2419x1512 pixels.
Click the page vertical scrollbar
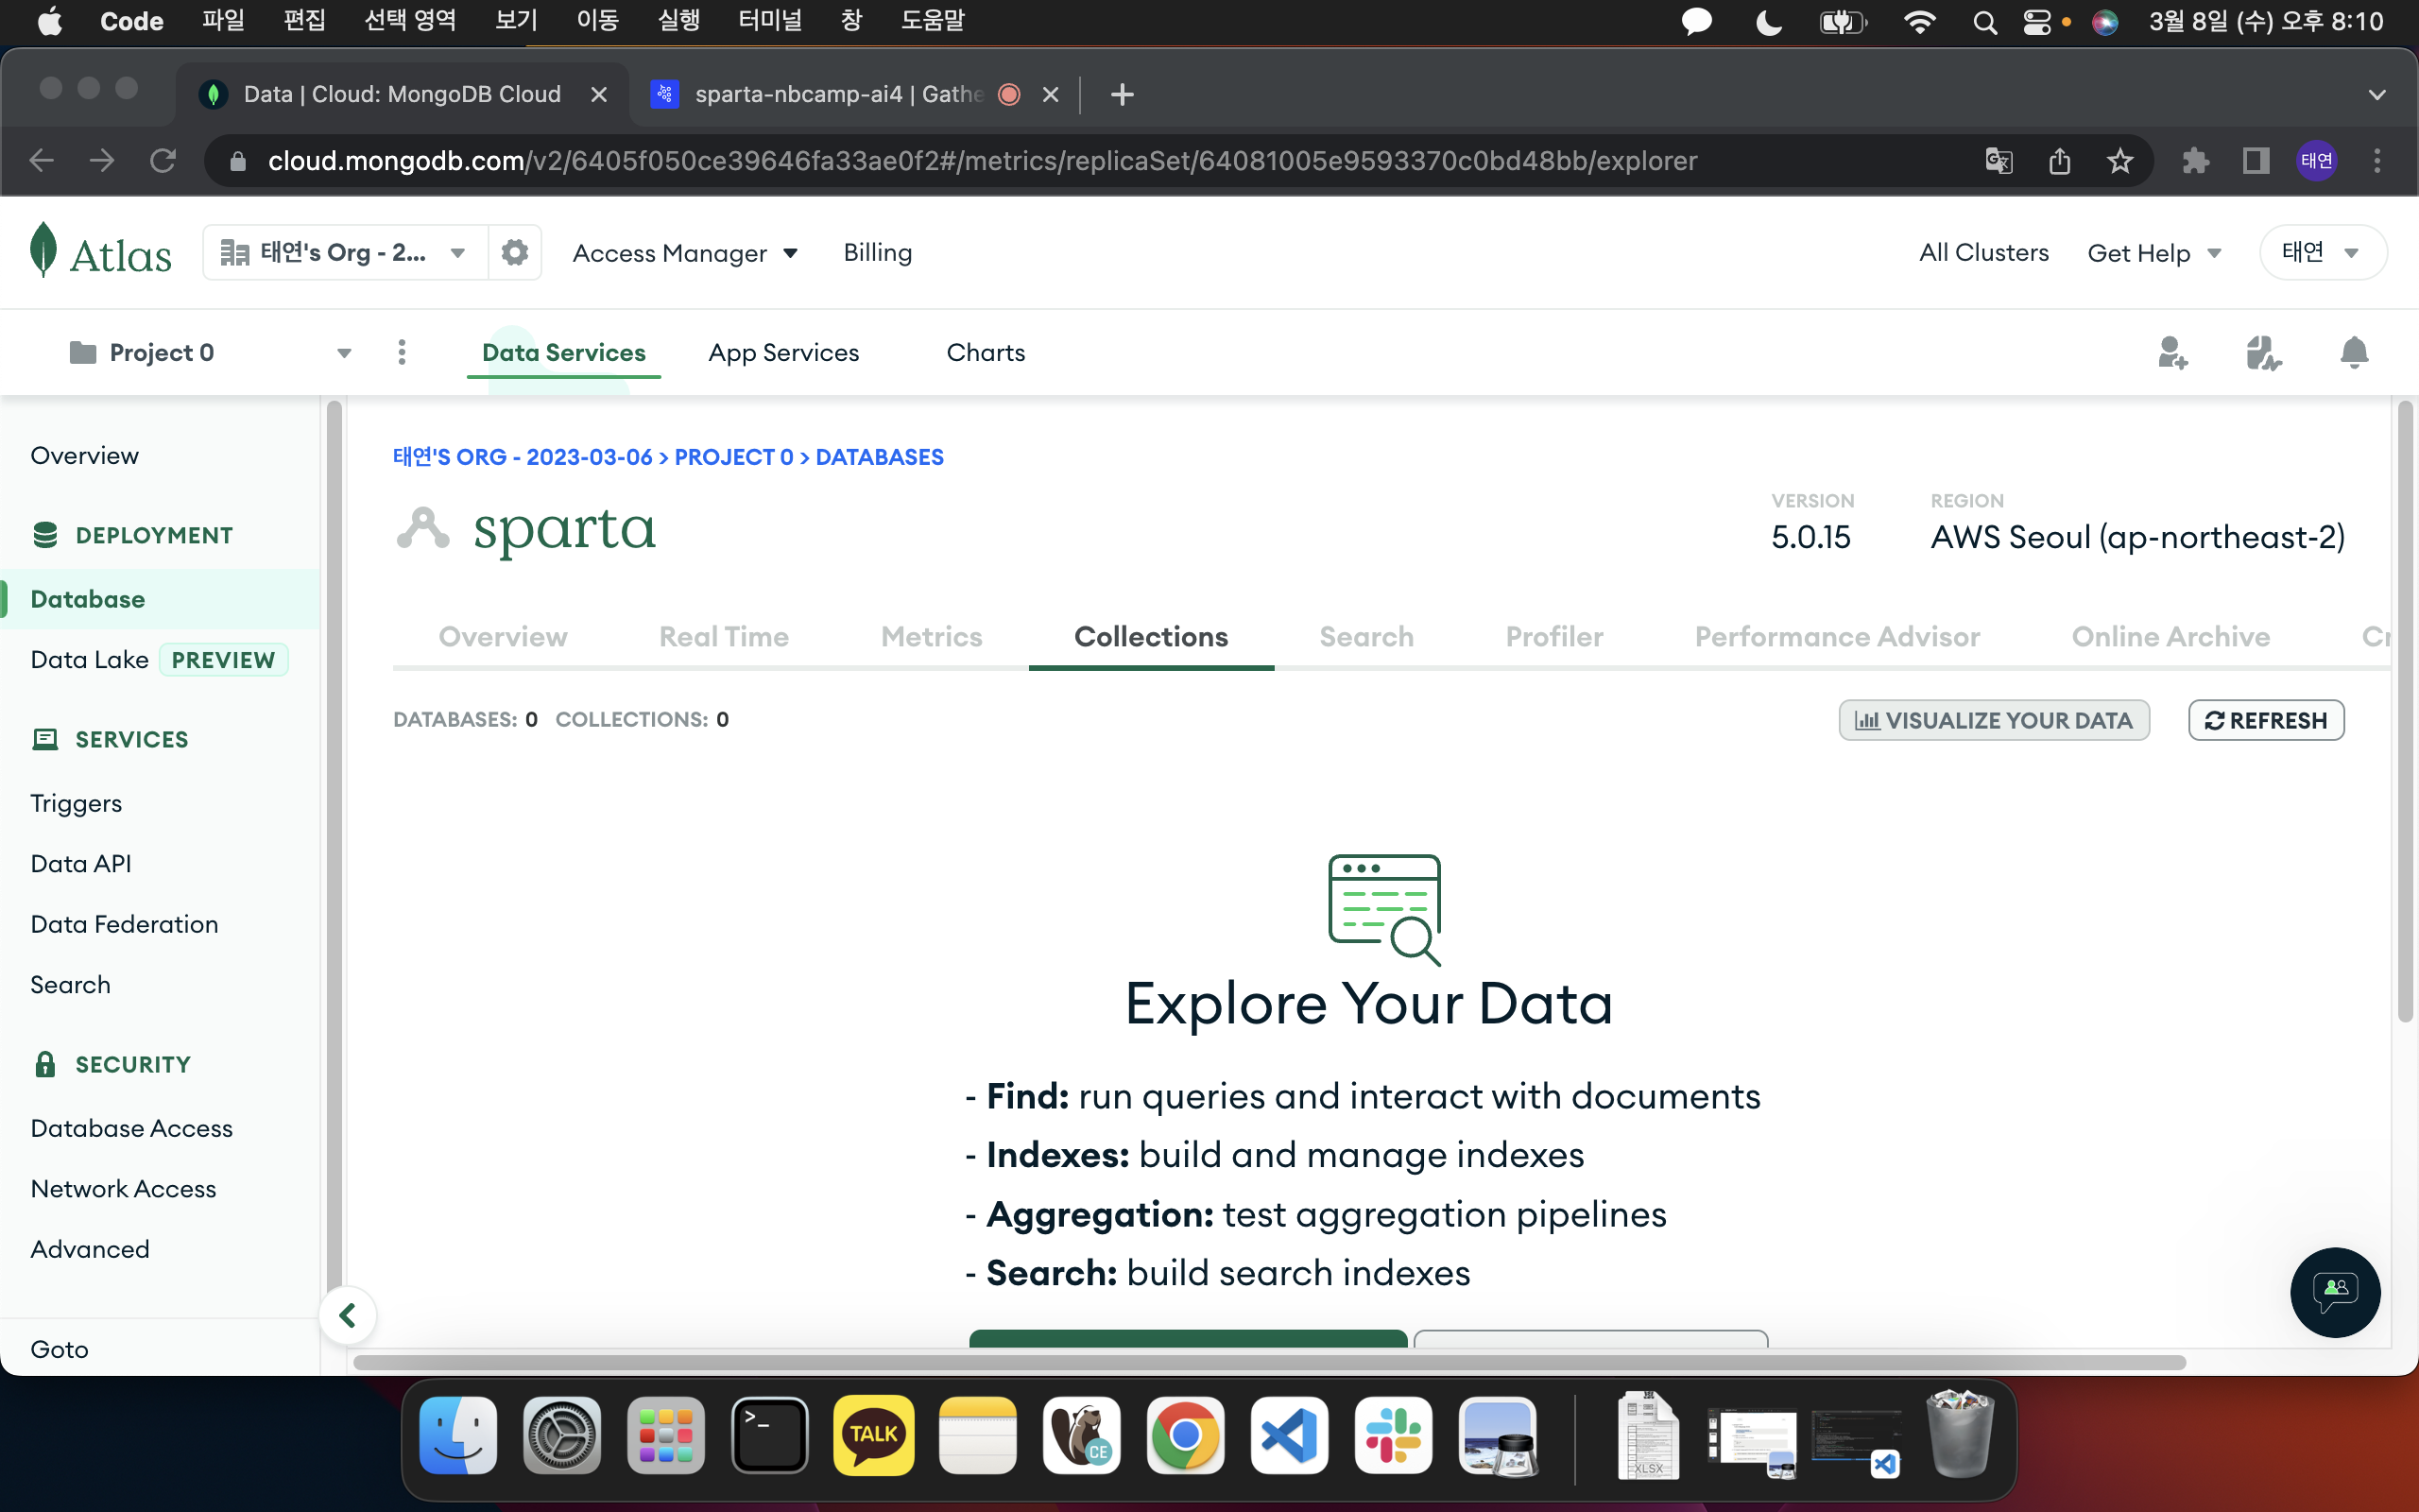2405,712
